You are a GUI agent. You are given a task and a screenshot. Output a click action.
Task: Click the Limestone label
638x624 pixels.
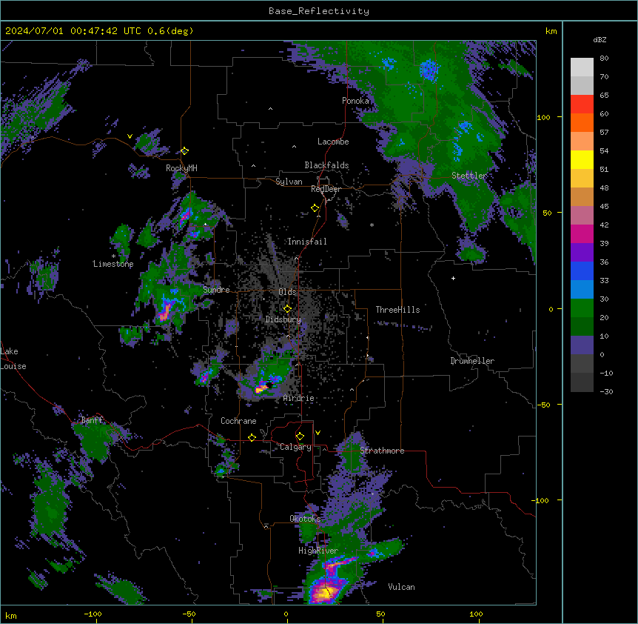point(113,264)
